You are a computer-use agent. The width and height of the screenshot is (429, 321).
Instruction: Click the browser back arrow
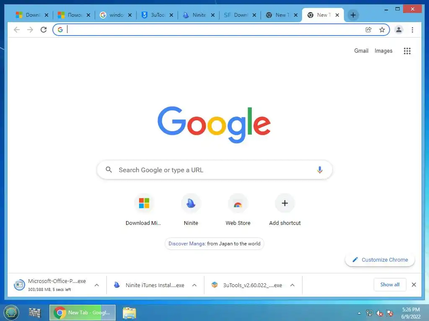(x=17, y=30)
